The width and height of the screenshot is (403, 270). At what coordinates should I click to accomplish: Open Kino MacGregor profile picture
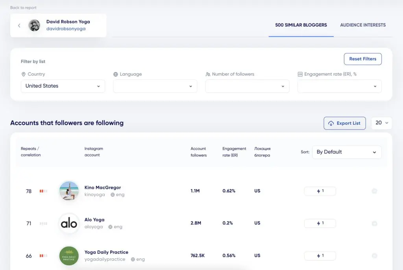pyautogui.click(x=69, y=191)
